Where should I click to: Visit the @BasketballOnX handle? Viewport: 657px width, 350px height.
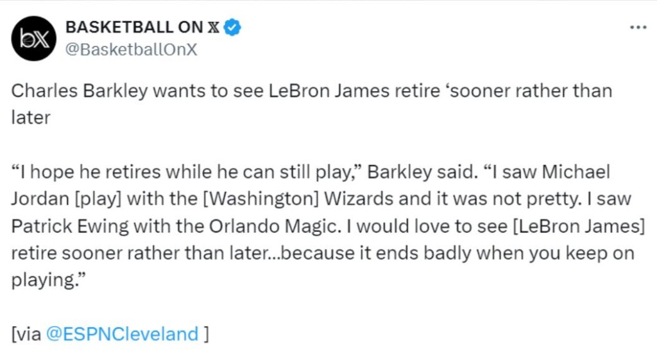pyautogui.click(x=131, y=49)
